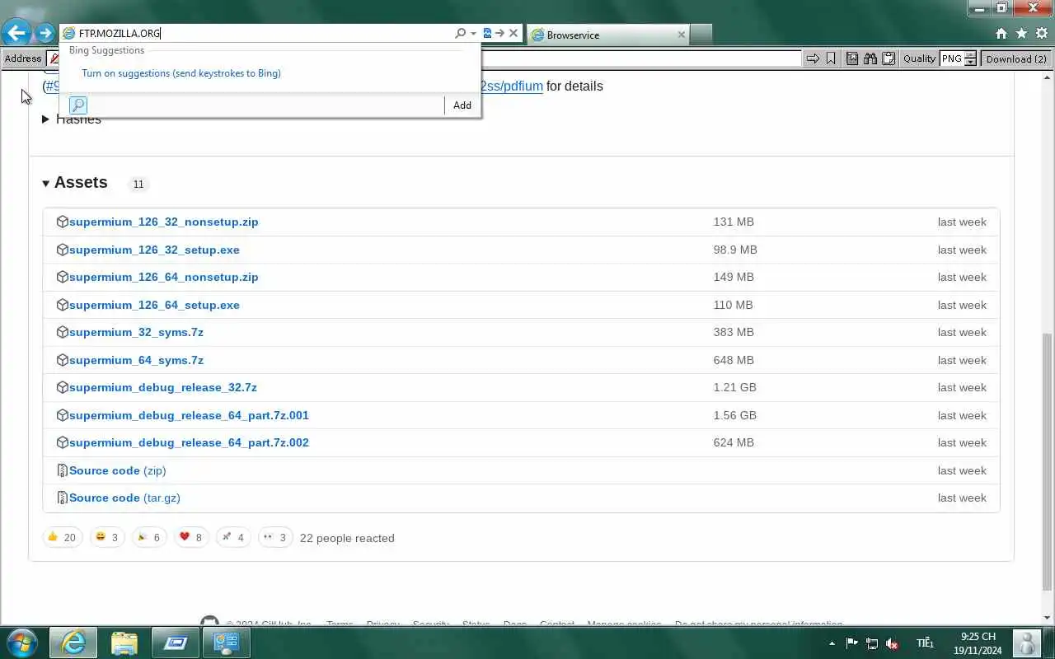Open the pdfium link

pyautogui.click(x=512, y=86)
